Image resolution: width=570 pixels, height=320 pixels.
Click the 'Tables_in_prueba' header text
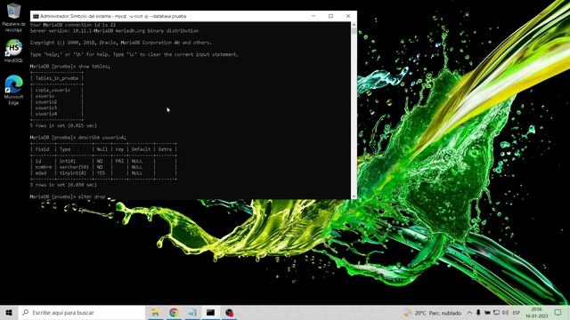coord(57,78)
